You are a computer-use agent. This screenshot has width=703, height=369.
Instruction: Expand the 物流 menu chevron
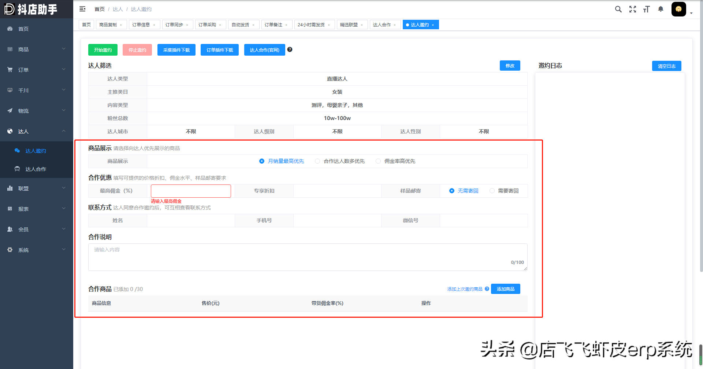(64, 110)
